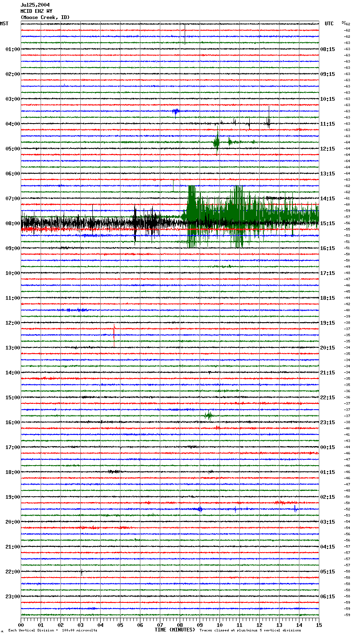The height and width of the screenshot is (636, 352).
Task: Click the 'Traces clipped at plus/minus 5' note
Action: (250, 631)
